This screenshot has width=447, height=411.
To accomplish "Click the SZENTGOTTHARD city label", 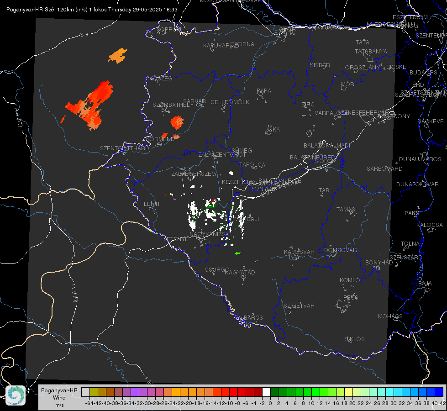I will (125, 148).
